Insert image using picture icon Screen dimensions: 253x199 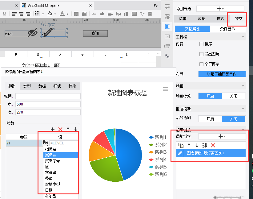(x=134, y=14)
